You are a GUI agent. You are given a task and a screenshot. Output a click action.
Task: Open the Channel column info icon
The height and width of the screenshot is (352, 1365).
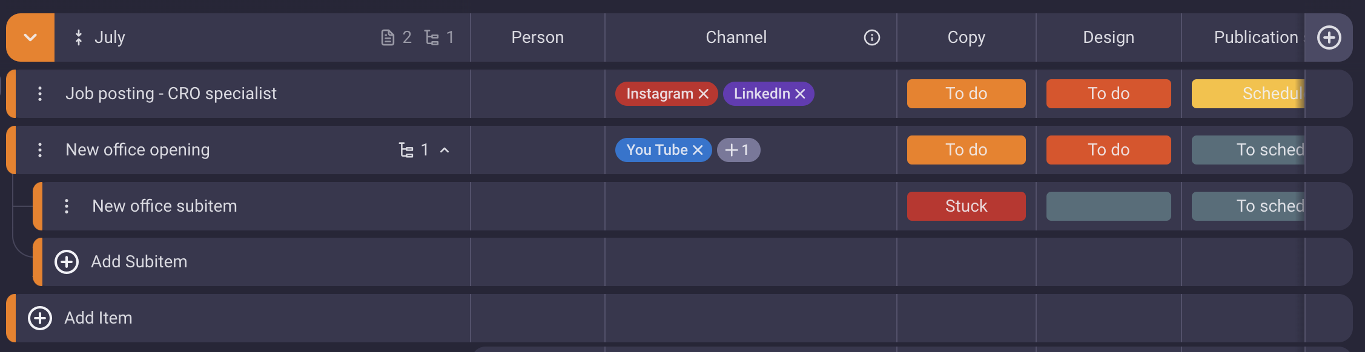point(871,37)
